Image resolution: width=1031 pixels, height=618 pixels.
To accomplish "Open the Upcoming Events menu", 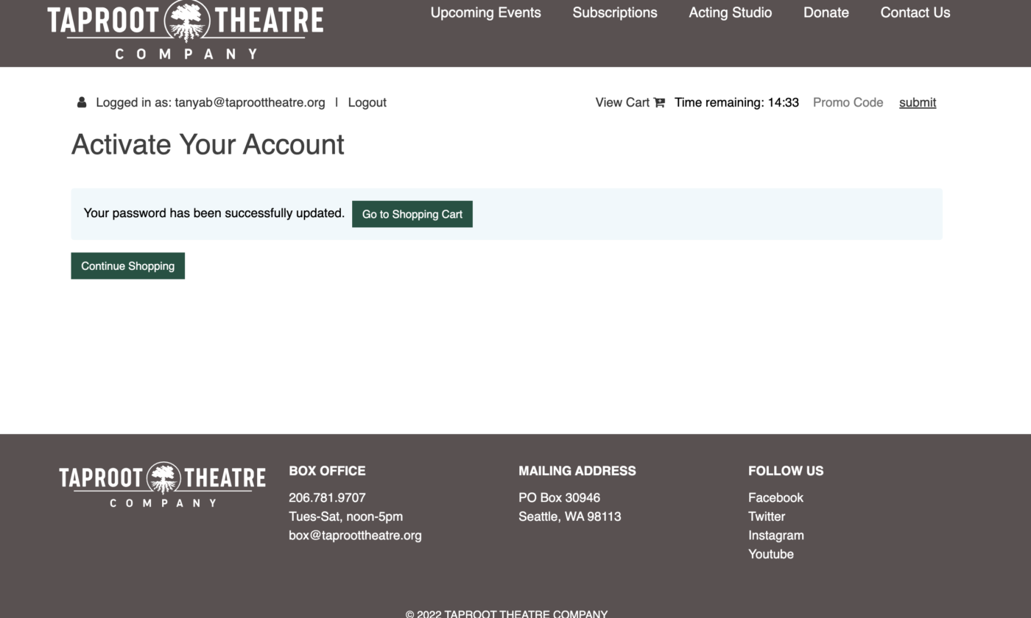I will click(486, 13).
